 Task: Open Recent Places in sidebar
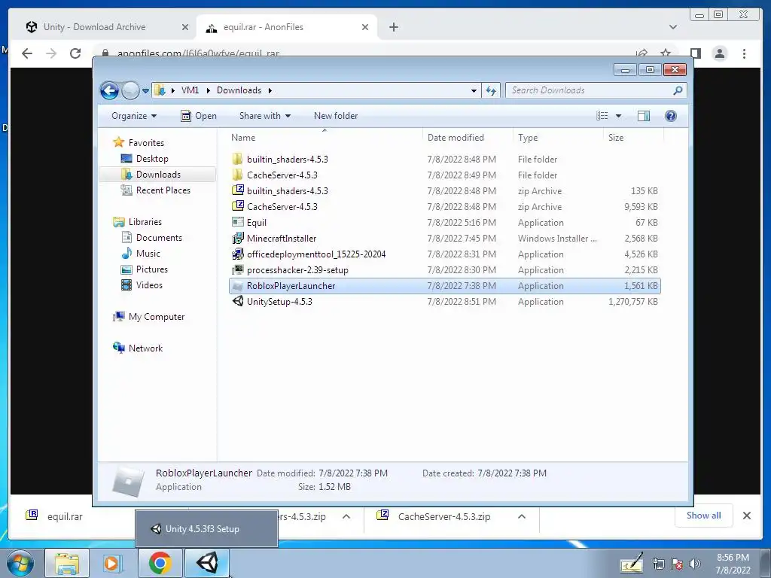pyautogui.click(x=163, y=190)
